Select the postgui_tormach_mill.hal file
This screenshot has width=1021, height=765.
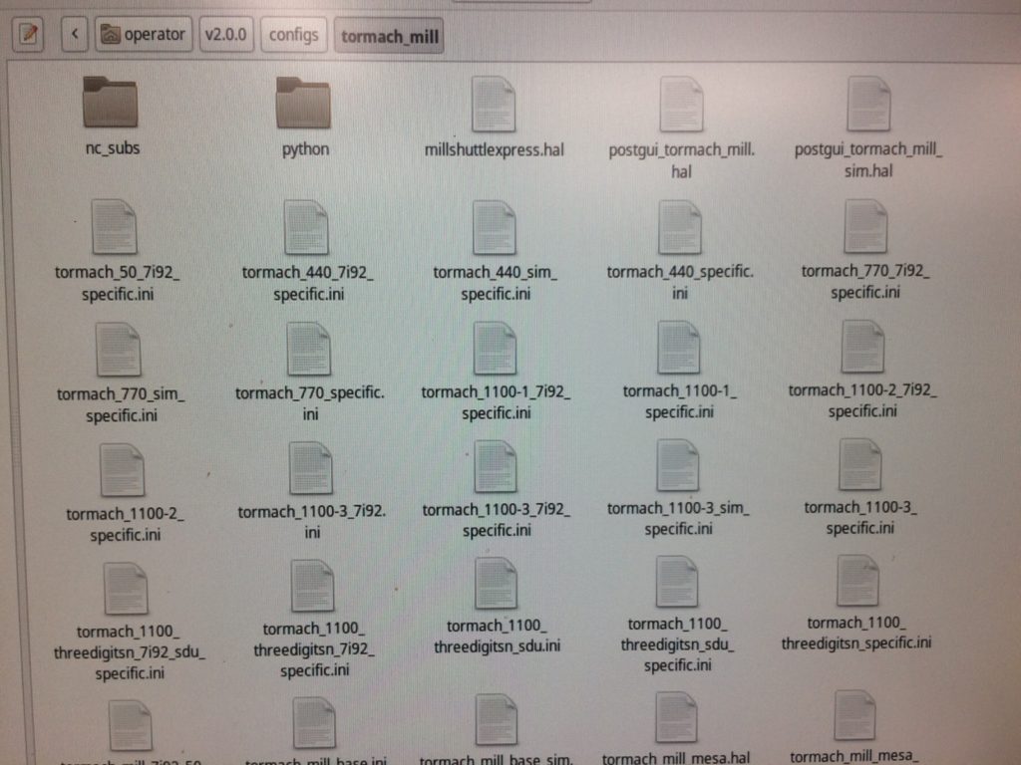pyautogui.click(x=681, y=128)
